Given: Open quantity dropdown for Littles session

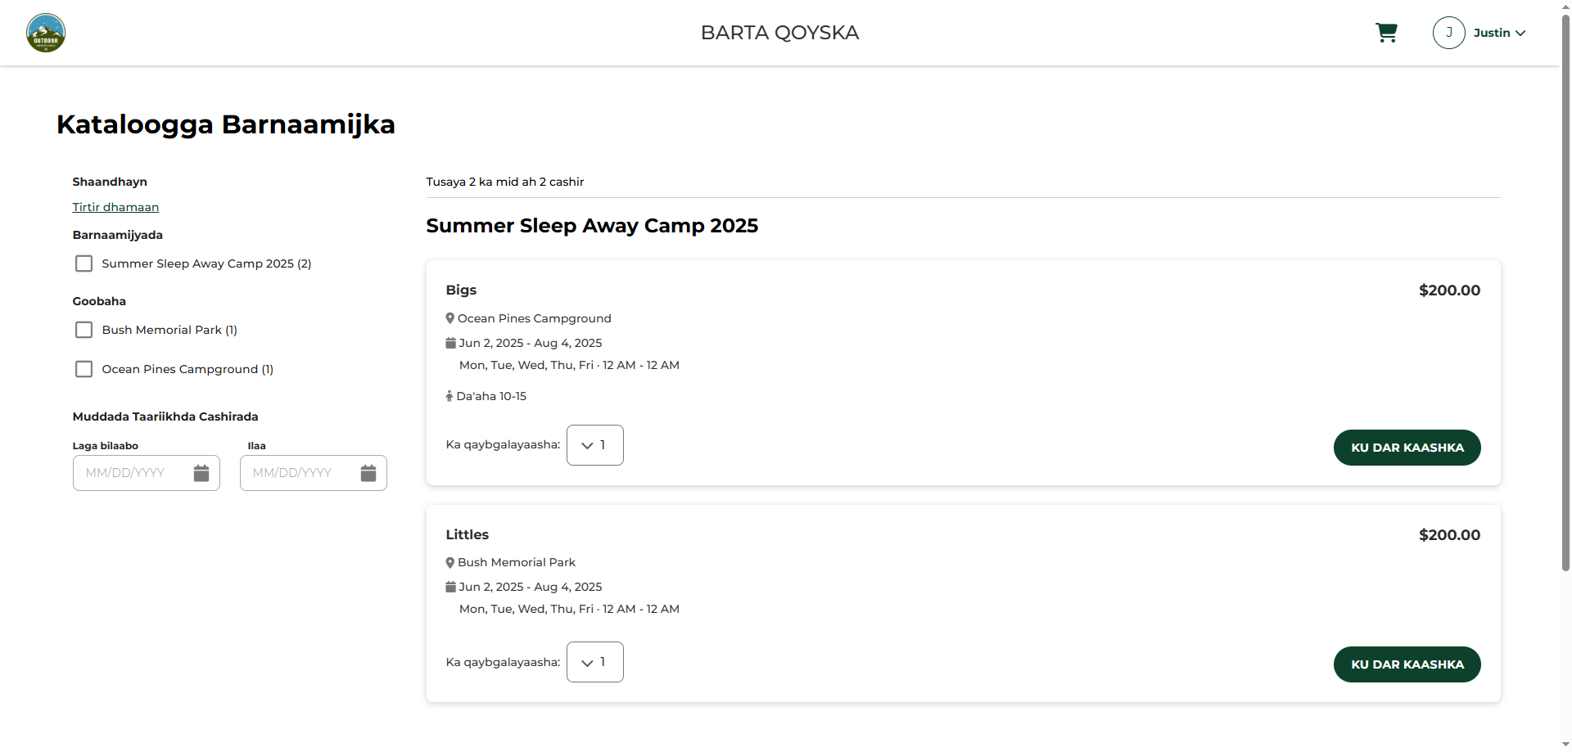Looking at the screenshot, I should click(x=594, y=662).
